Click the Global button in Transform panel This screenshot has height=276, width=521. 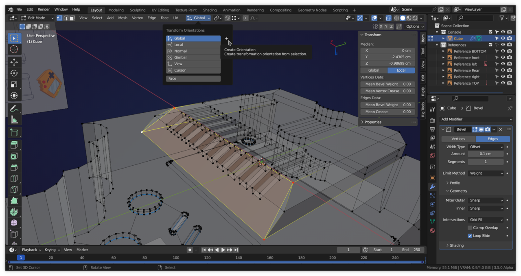coord(374,70)
